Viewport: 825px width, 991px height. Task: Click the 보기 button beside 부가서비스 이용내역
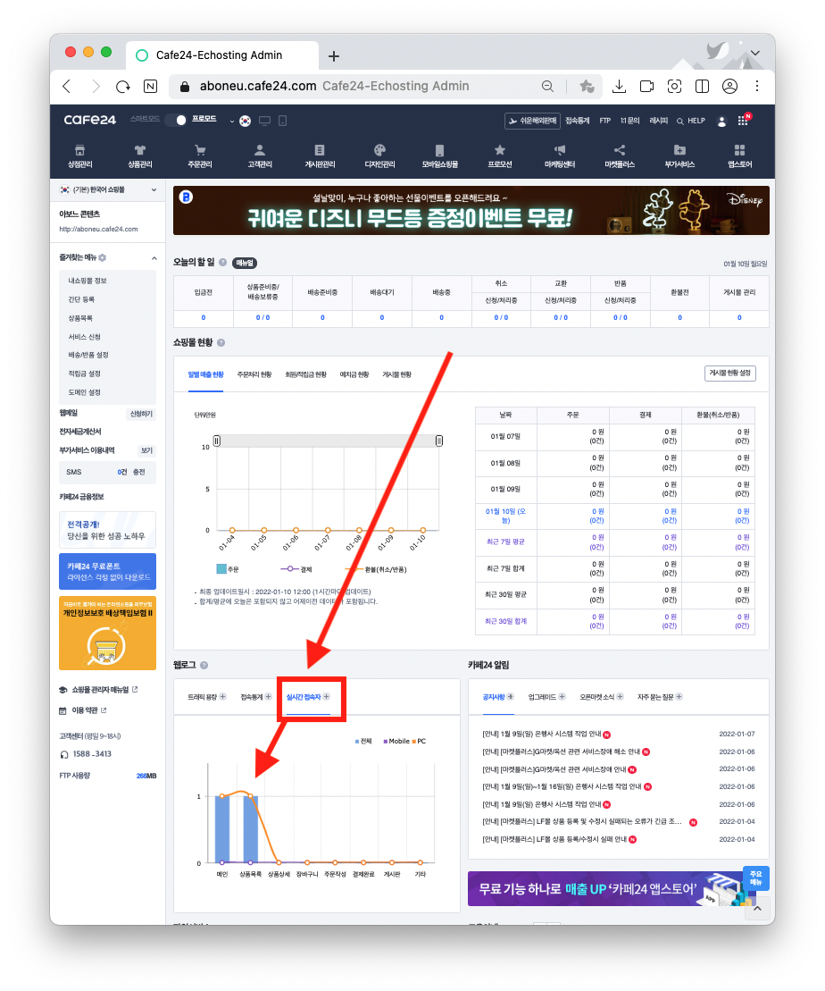click(146, 450)
